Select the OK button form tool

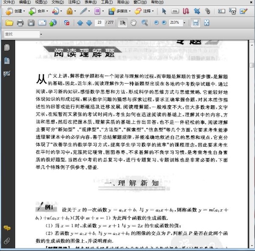[175, 11]
